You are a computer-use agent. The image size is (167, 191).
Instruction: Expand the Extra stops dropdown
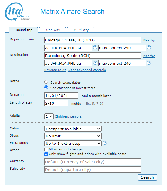[73, 143]
